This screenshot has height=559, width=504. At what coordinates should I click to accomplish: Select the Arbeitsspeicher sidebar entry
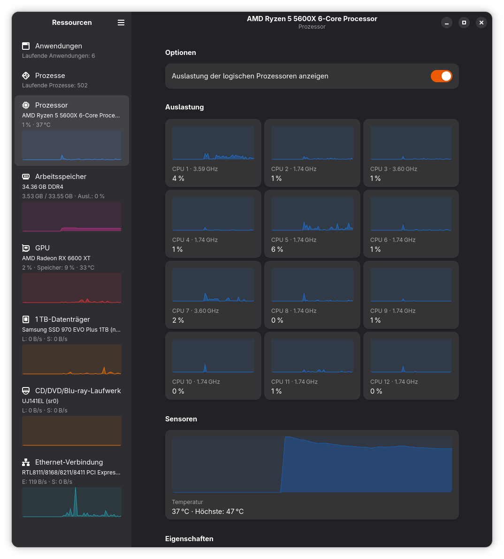pyautogui.click(x=72, y=202)
